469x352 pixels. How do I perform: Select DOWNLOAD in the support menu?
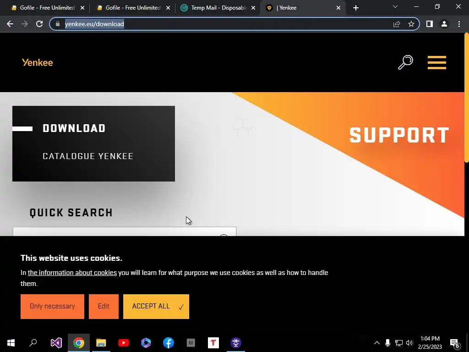click(x=74, y=128)
